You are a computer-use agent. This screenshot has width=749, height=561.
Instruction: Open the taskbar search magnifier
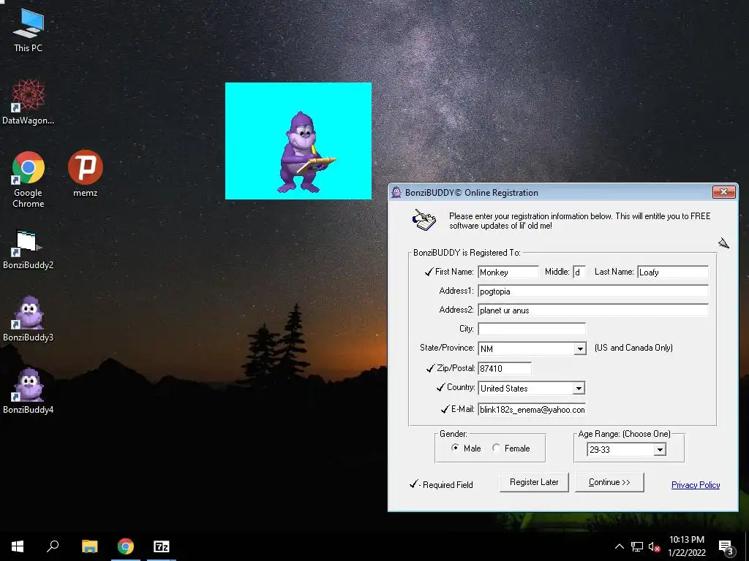tap(53, 546)
